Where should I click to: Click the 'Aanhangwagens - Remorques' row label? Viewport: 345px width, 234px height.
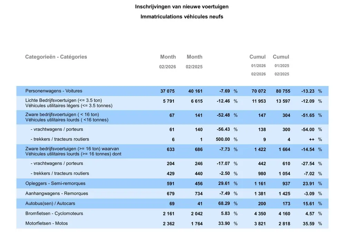click(x=57, y=193)
